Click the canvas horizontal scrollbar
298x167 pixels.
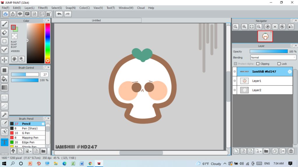[x=141, y=153]
